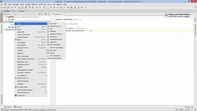Click the Copy toolbar icon

click(x=22, y=7)
